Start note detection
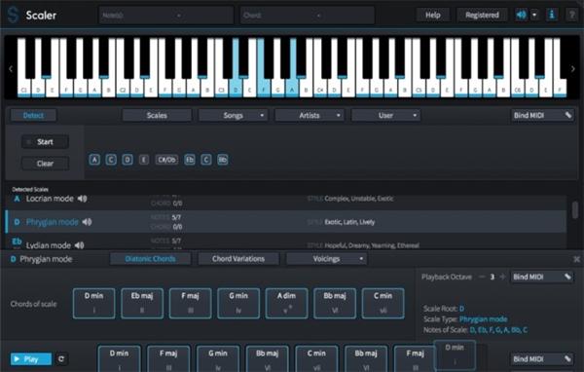The height and width of the screenshot is (372, 584). click(45, 142)
